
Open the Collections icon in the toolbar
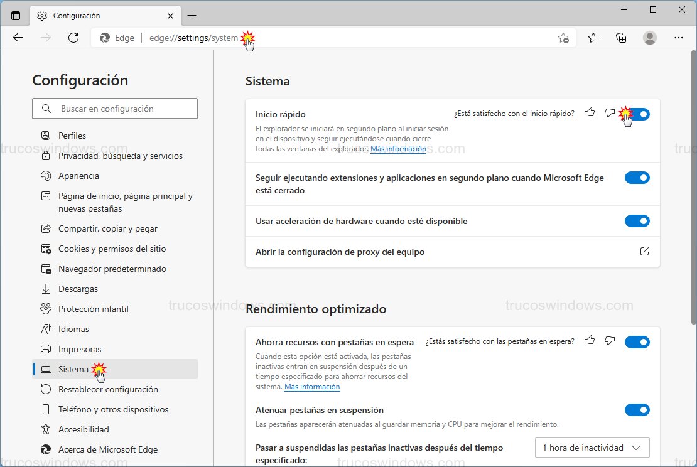coord(621,38)
